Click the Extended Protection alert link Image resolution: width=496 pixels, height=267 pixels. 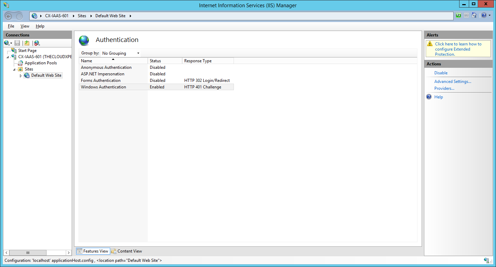458,49
